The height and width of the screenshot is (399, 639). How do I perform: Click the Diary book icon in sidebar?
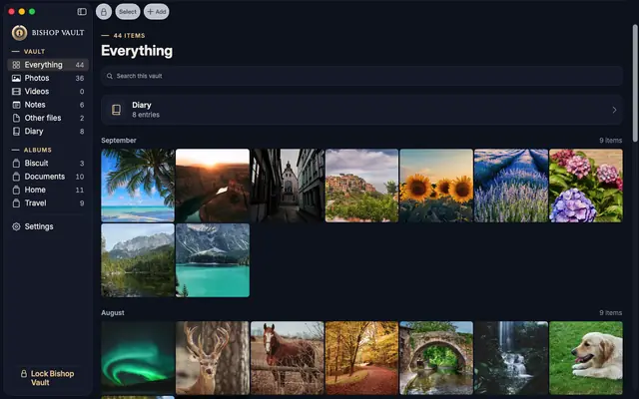[x=16, y=132]
